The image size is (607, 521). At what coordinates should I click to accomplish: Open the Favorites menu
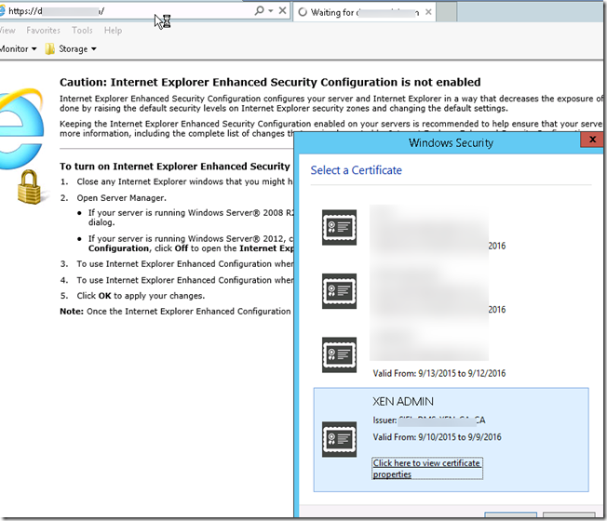(x=44, y=30)
